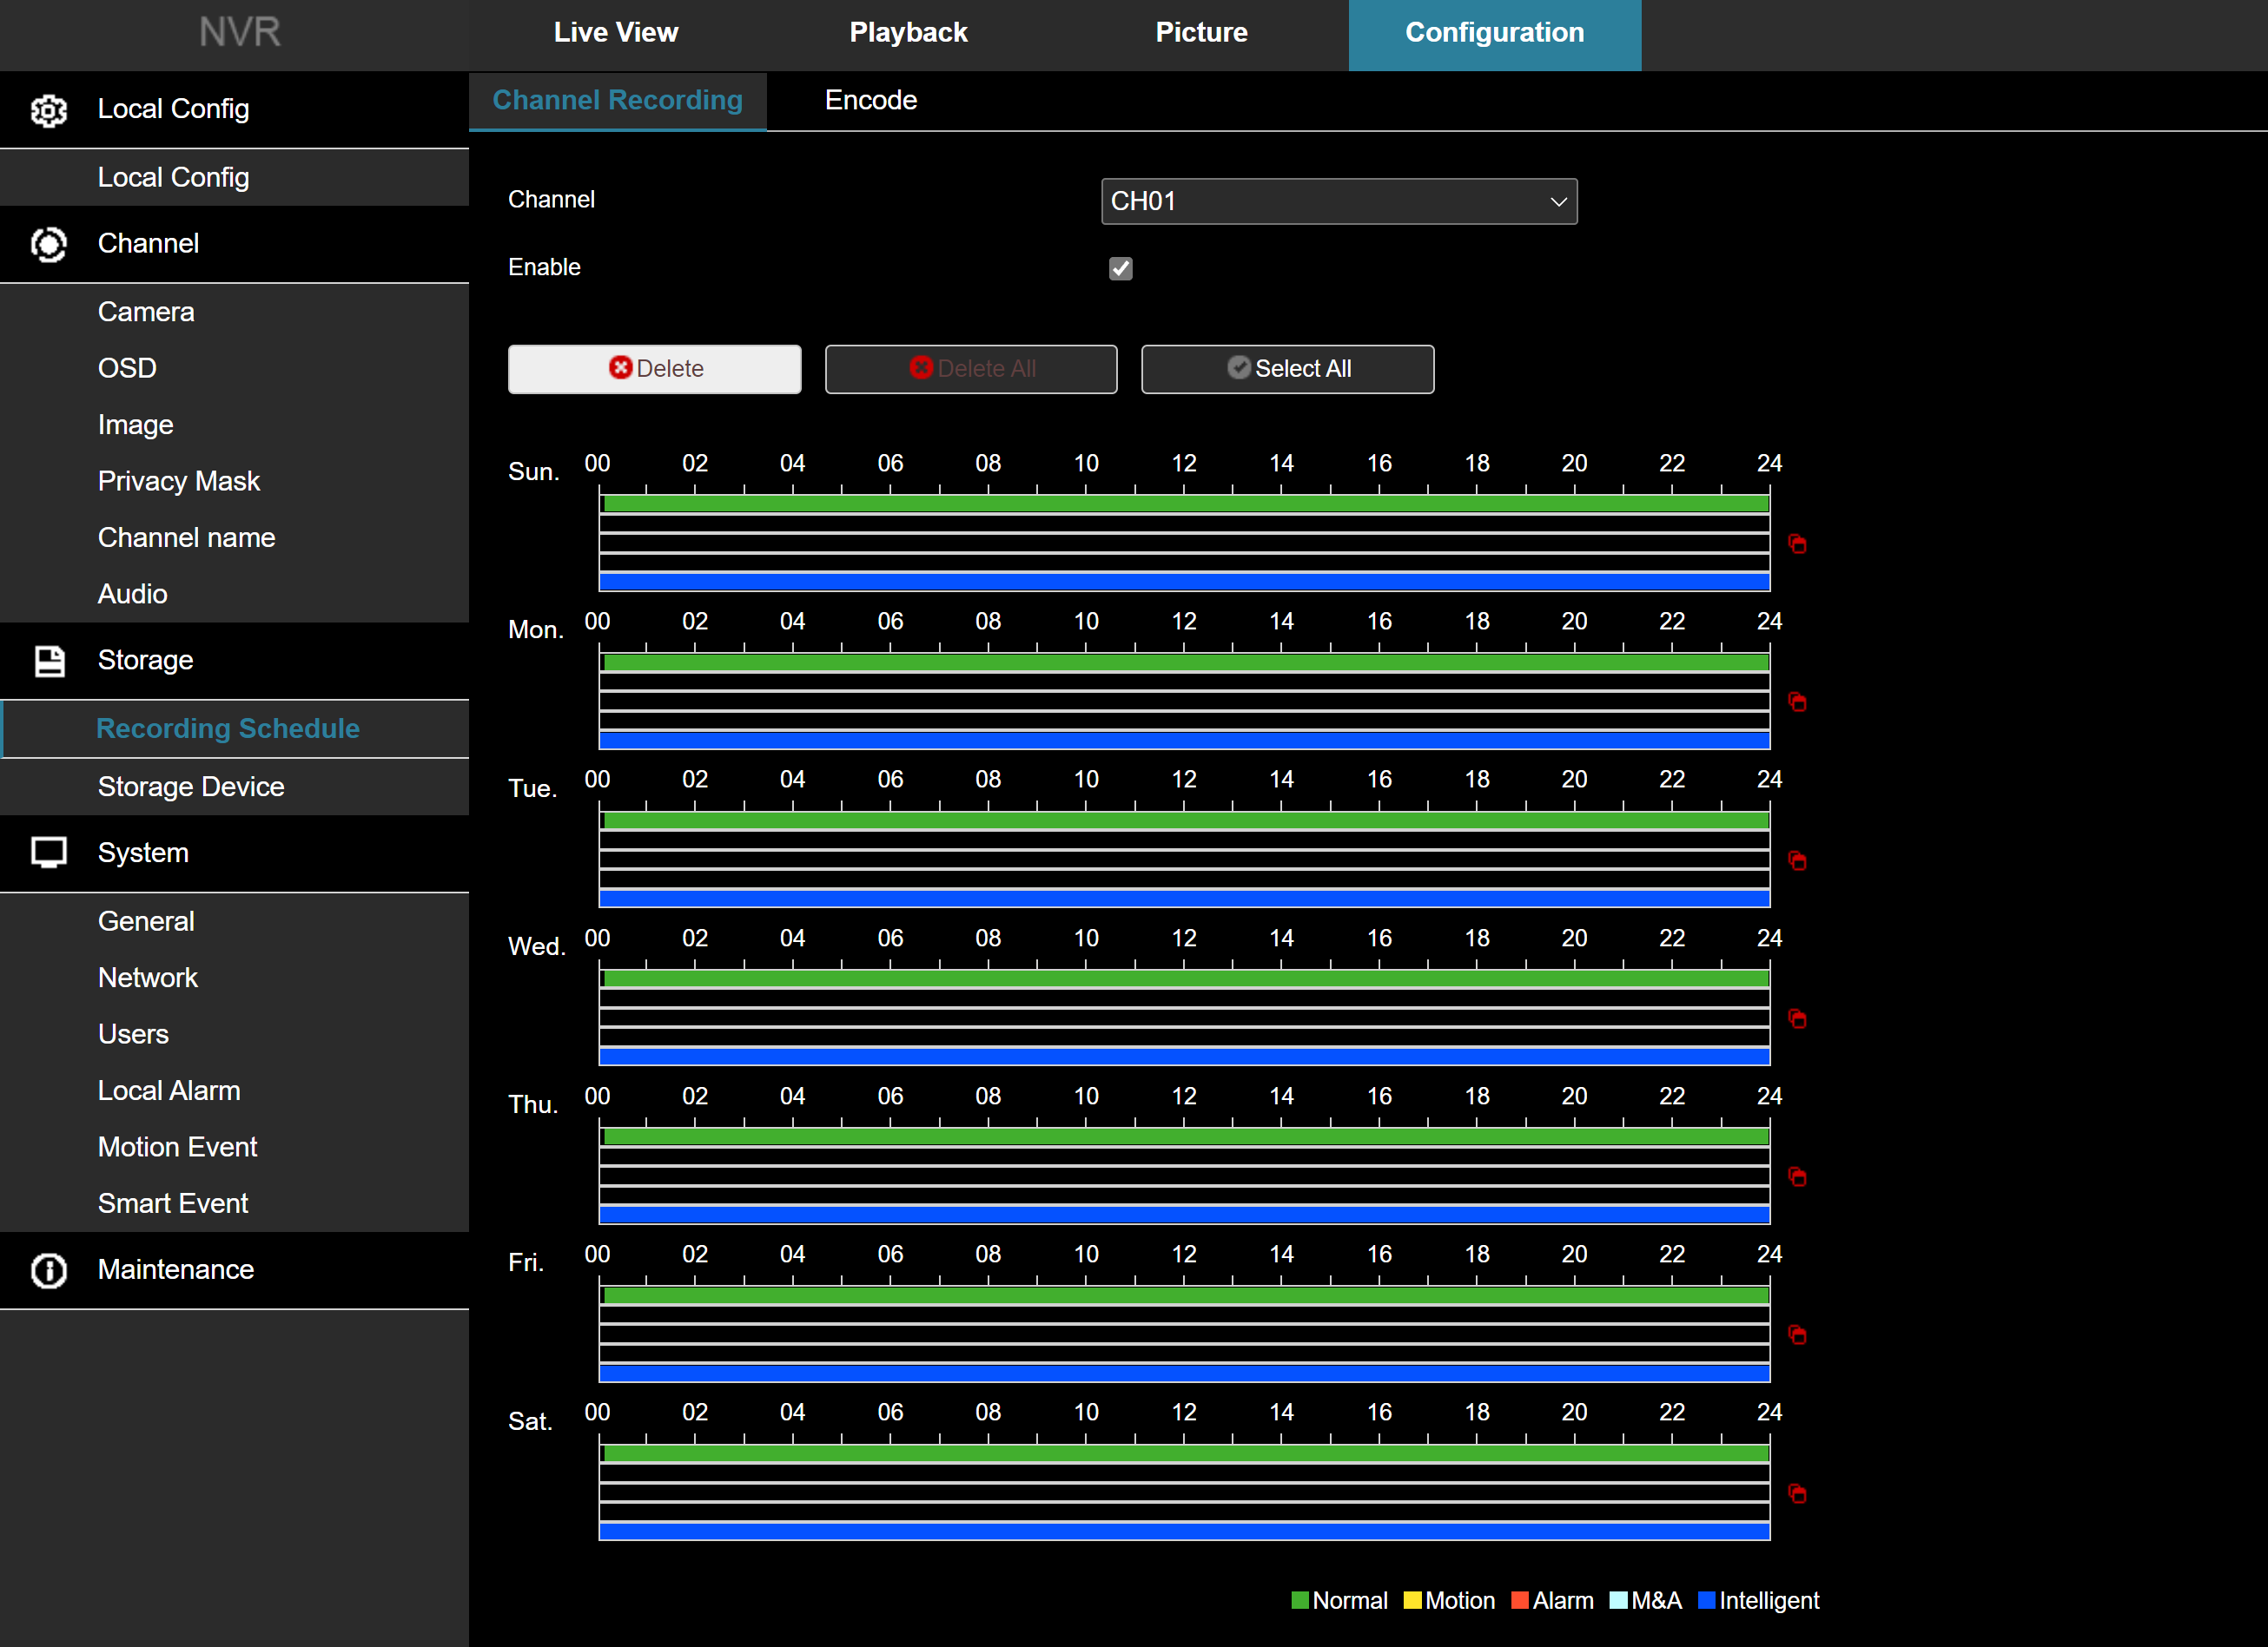This screenshot has height=1647, width=2268.
Task: Click the red copy icon beside Monday schedule
Action: point(1797,702)
